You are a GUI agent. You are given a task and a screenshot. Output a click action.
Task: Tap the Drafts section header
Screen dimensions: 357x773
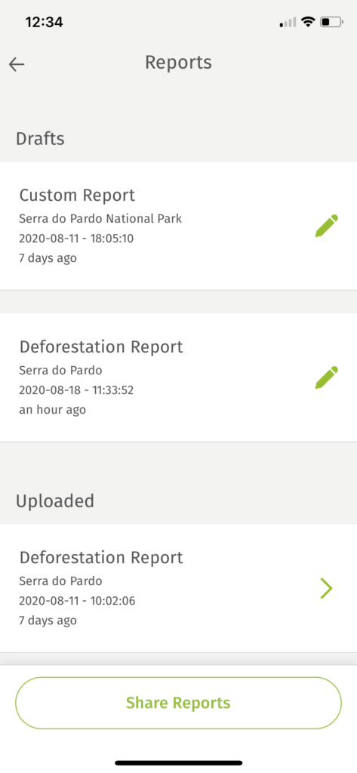point(40,139)
